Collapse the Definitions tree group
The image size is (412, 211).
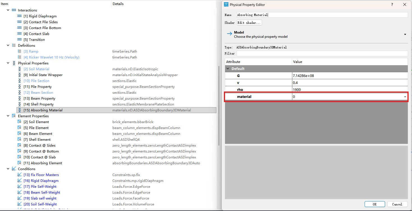[x=8, y=46]
